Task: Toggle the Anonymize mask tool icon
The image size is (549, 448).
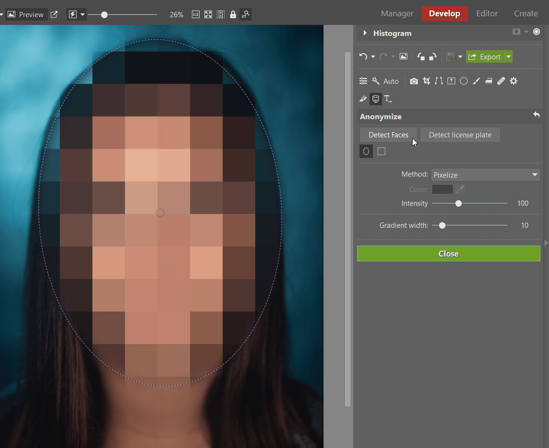Action: point(376,99)
